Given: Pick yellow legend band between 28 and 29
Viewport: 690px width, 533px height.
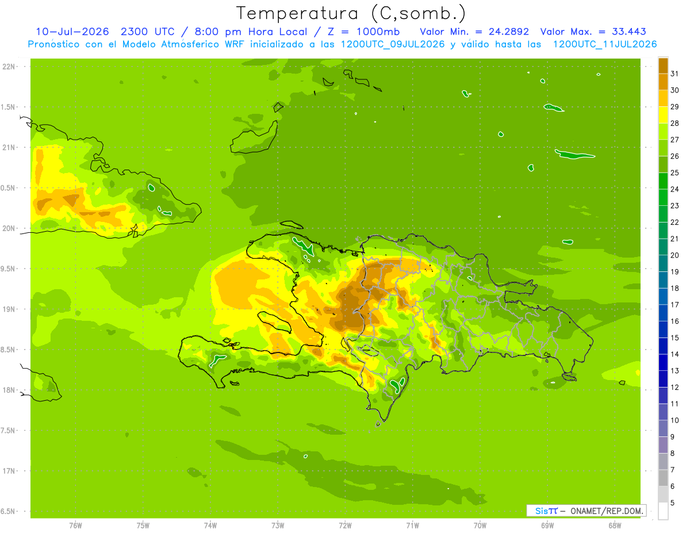Looking at the screenshot, I should coord(663,115).
